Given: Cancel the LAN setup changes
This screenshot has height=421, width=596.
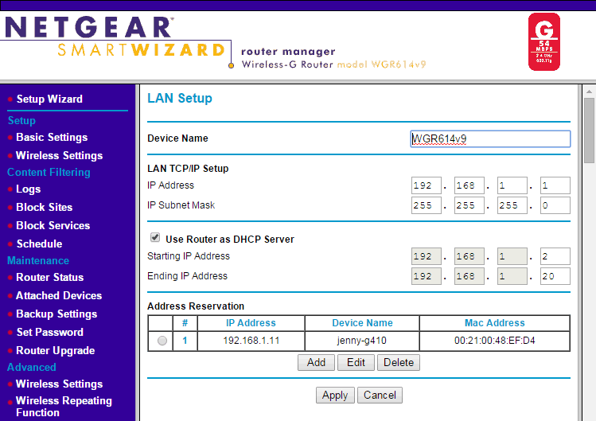Looking at the screenshot, I should [x=380, y=395].
